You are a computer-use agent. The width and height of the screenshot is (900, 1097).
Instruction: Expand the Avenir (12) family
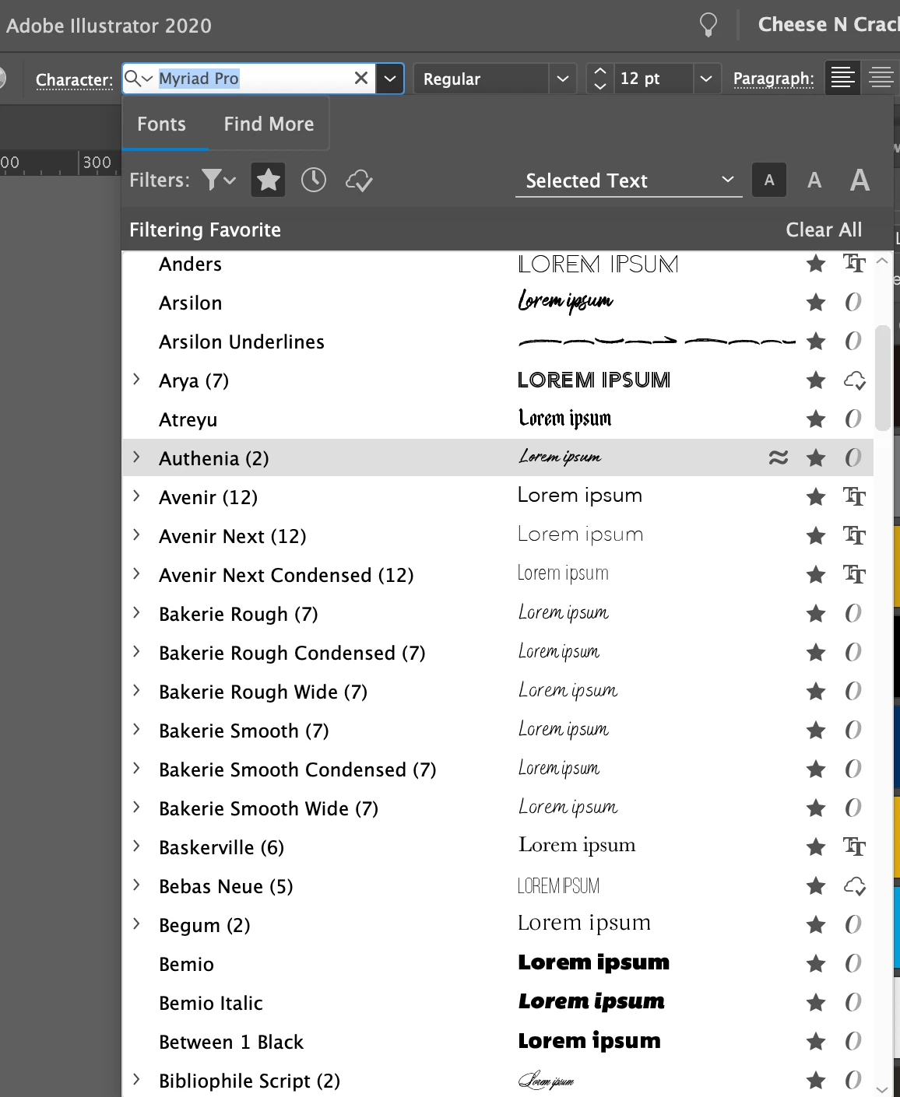click(x=137, y=496)
